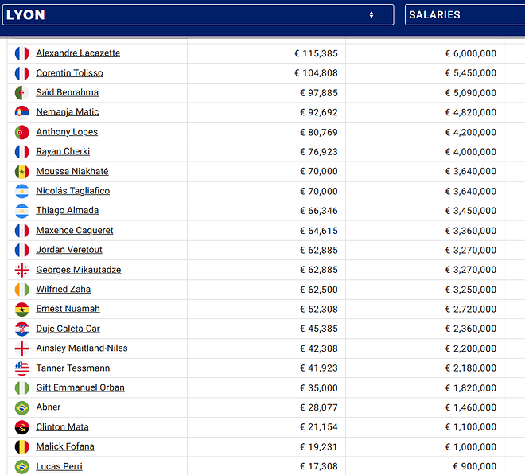This screenshot has height=475, width=525.
Task: Click the Brazil flag beside Lucas Perri
Action: point(22,466)
